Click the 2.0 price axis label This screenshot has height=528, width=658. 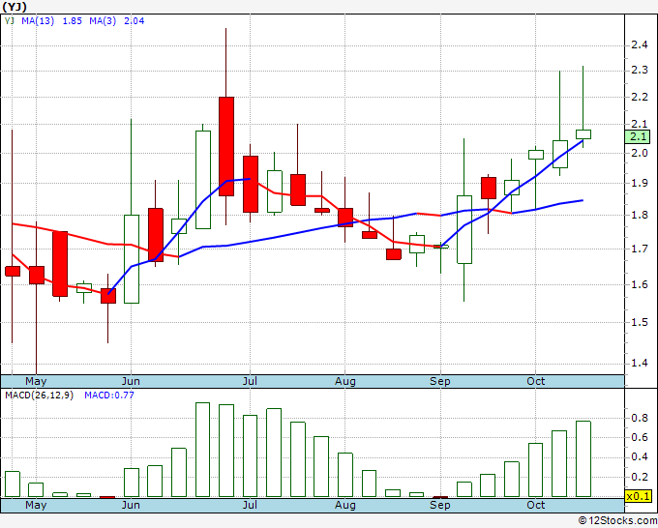pos(640,153)
